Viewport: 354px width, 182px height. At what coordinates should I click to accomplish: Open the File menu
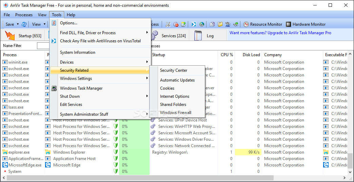7,15
